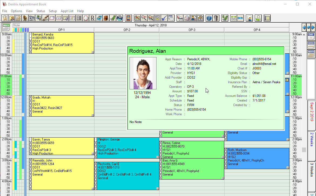
Task: Go to the next day arrow
Action: (313, 27)
